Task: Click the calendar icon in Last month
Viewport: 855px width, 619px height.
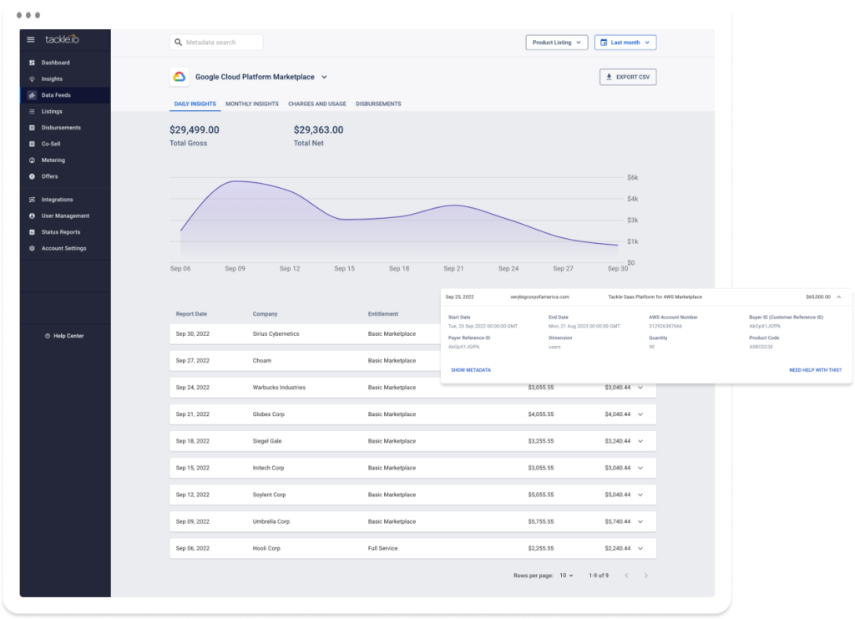Action: [604, 42]
